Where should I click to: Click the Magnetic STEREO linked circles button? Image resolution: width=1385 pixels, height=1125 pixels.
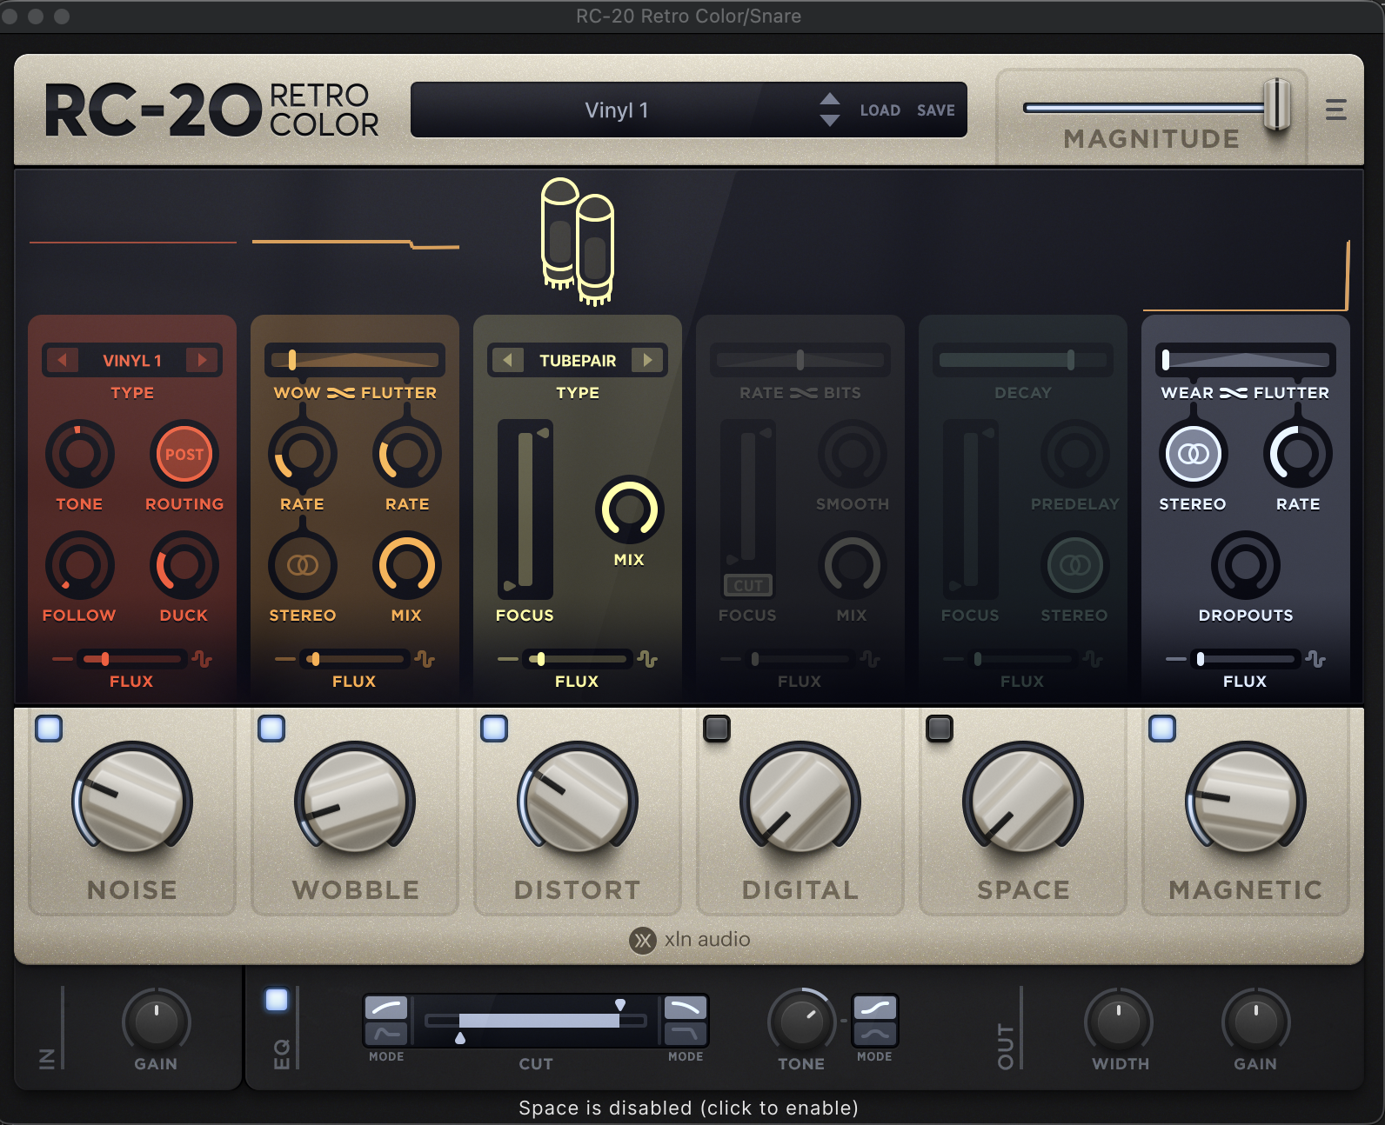click(x=1193, y=454)
